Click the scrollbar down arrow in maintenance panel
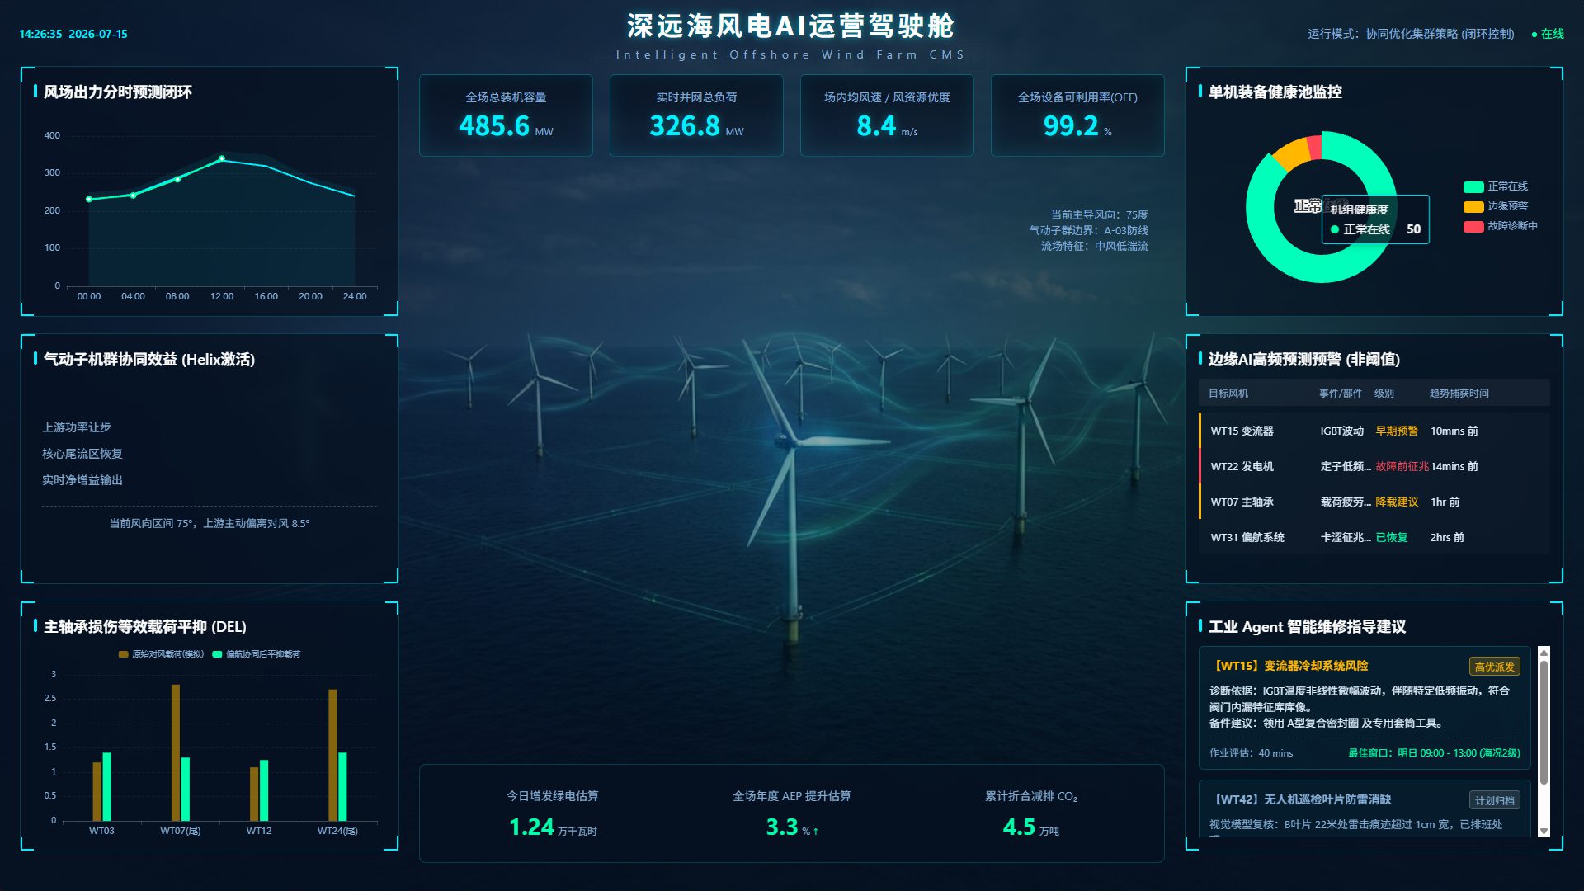1584x891 pixels. coord(1544,831)
